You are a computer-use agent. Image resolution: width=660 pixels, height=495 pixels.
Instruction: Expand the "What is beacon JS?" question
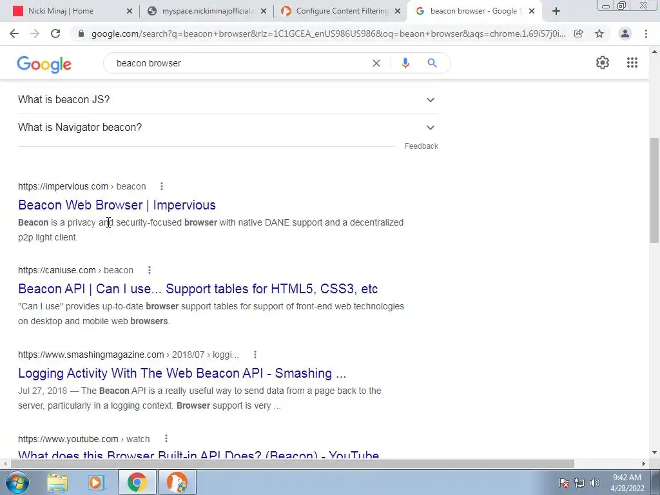[228, 100]
